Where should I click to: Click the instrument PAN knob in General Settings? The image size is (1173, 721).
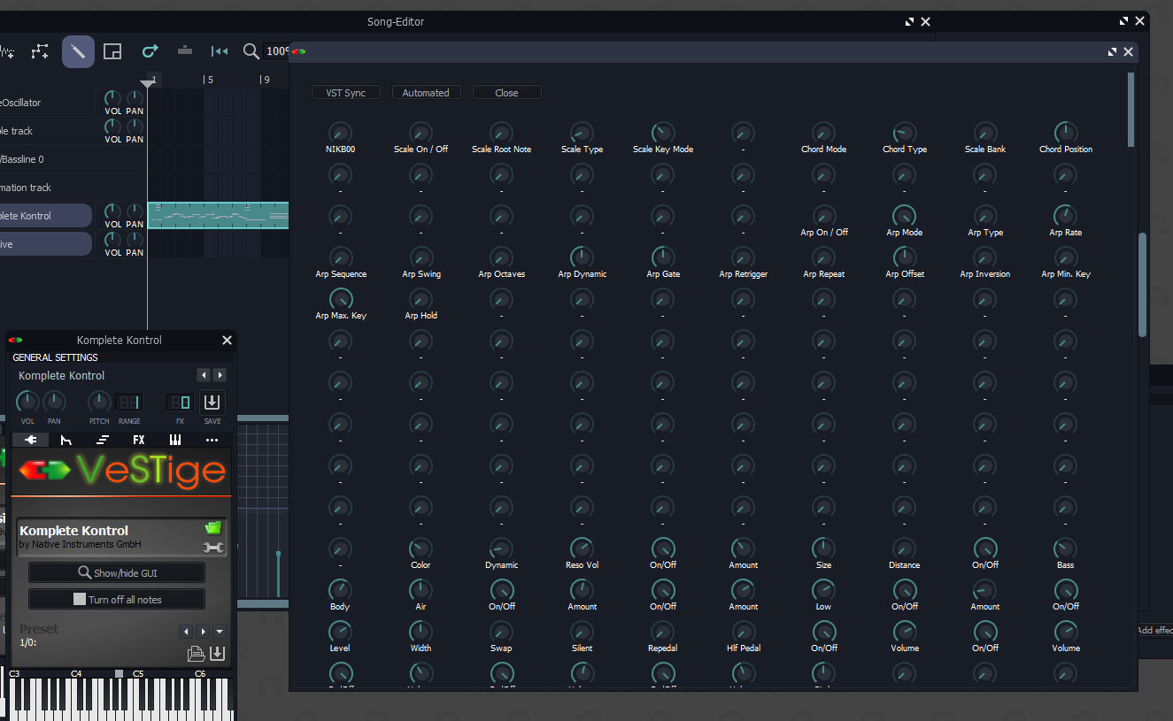pyautogui.click(x=54, y=403)
